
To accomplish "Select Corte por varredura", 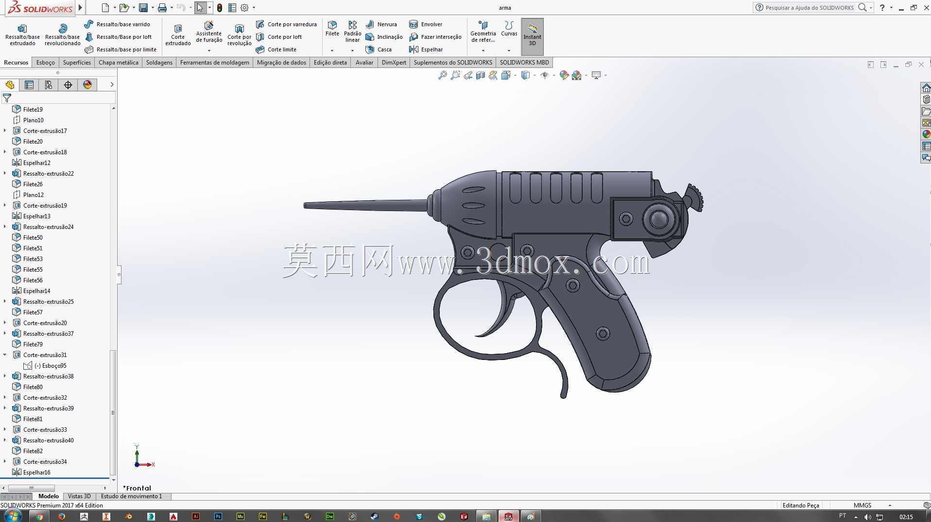I will (286, 24).
